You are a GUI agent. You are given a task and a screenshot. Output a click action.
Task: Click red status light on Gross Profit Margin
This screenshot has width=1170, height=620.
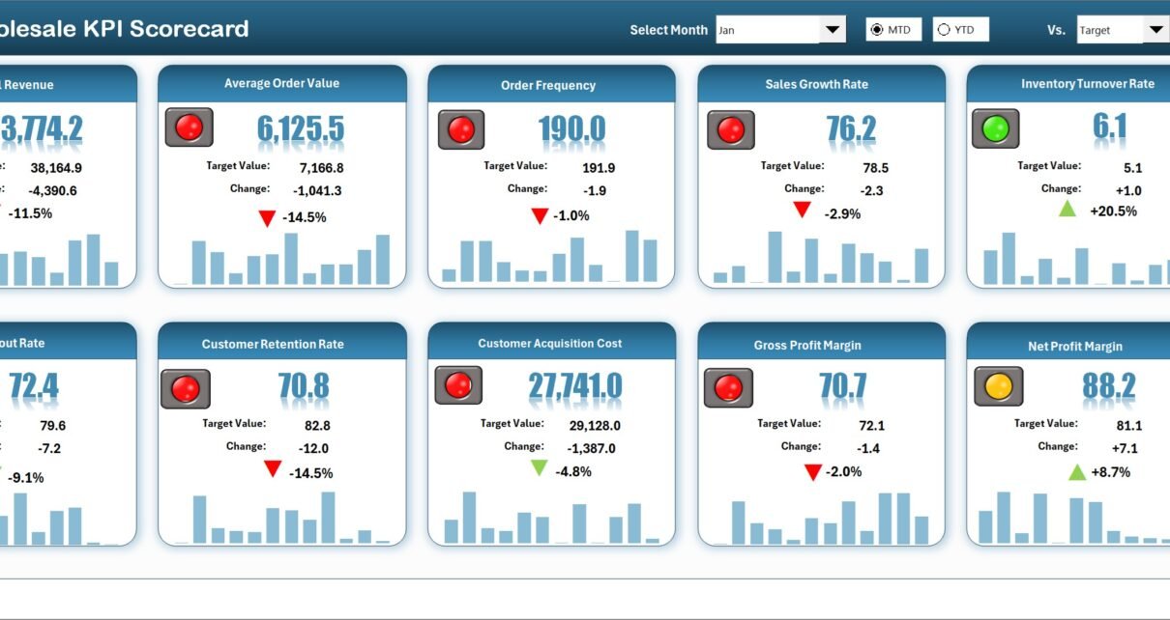[x=728, y=386]
